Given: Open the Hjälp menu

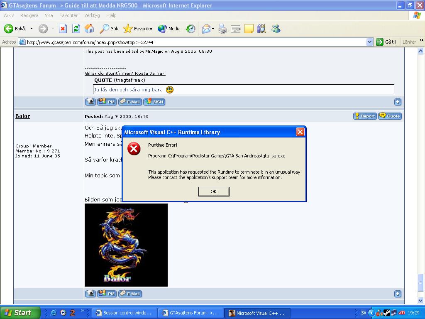Looking at the screenshot, I should click(x=111, y=15).
